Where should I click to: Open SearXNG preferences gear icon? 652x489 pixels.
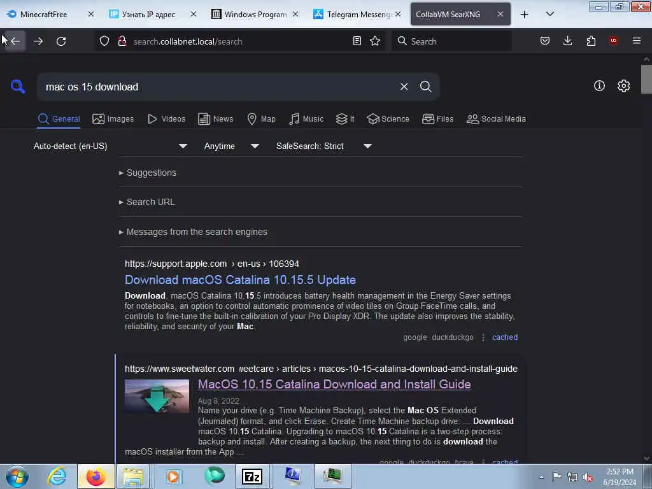(x=624, y=86)
